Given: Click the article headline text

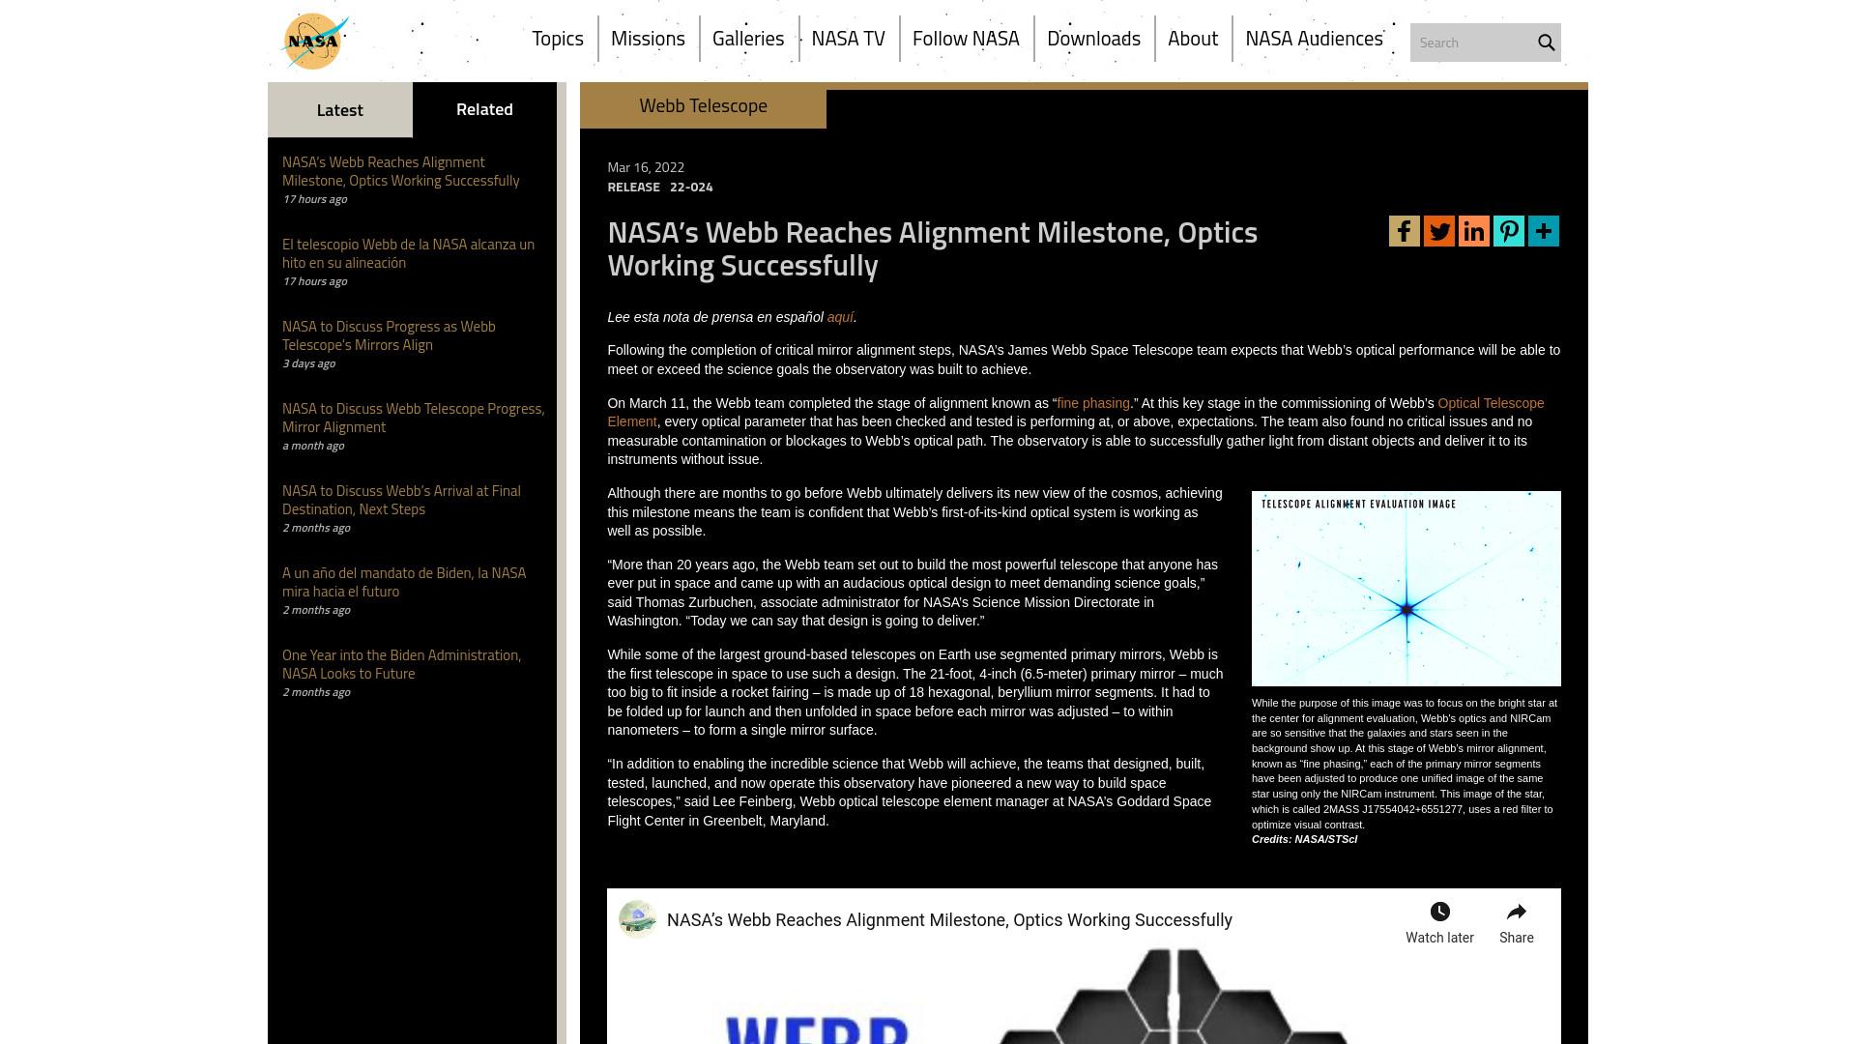Looking at the screenshot, I should click(933, 249).
